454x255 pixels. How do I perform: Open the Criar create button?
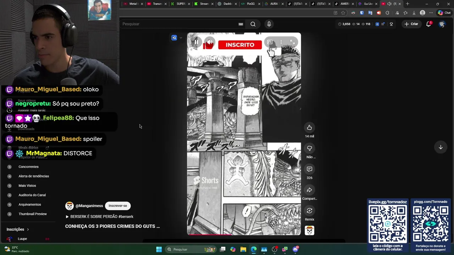click(x=411, y=24)
